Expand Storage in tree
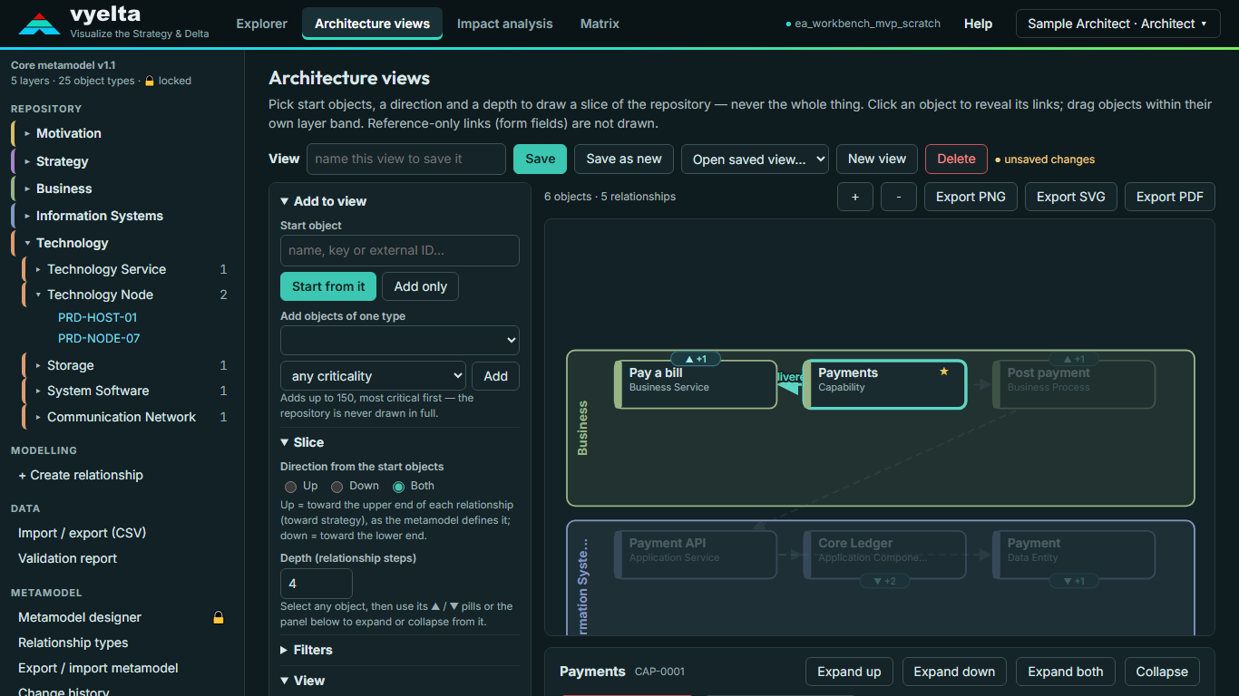The width and height of the screenshot is (1239, 696). click(39, 365)
